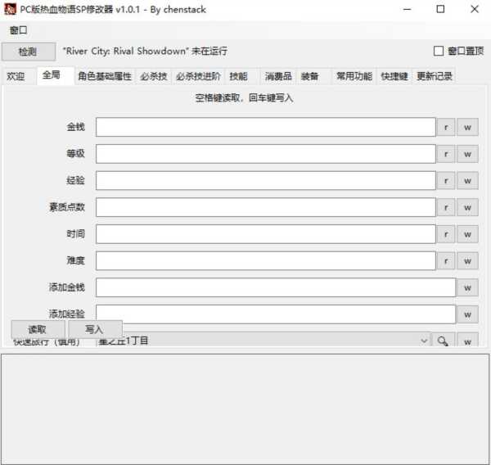The height and width of the screenshot is (465, 491).
Task: Toggle the 窗口置顶 always-on-top checkbox
Action: [438, 51]
